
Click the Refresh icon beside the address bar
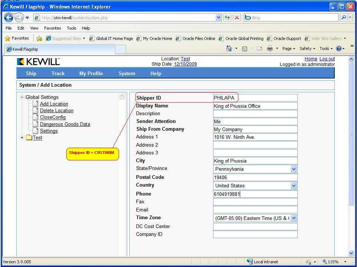(x=227, y=17)
